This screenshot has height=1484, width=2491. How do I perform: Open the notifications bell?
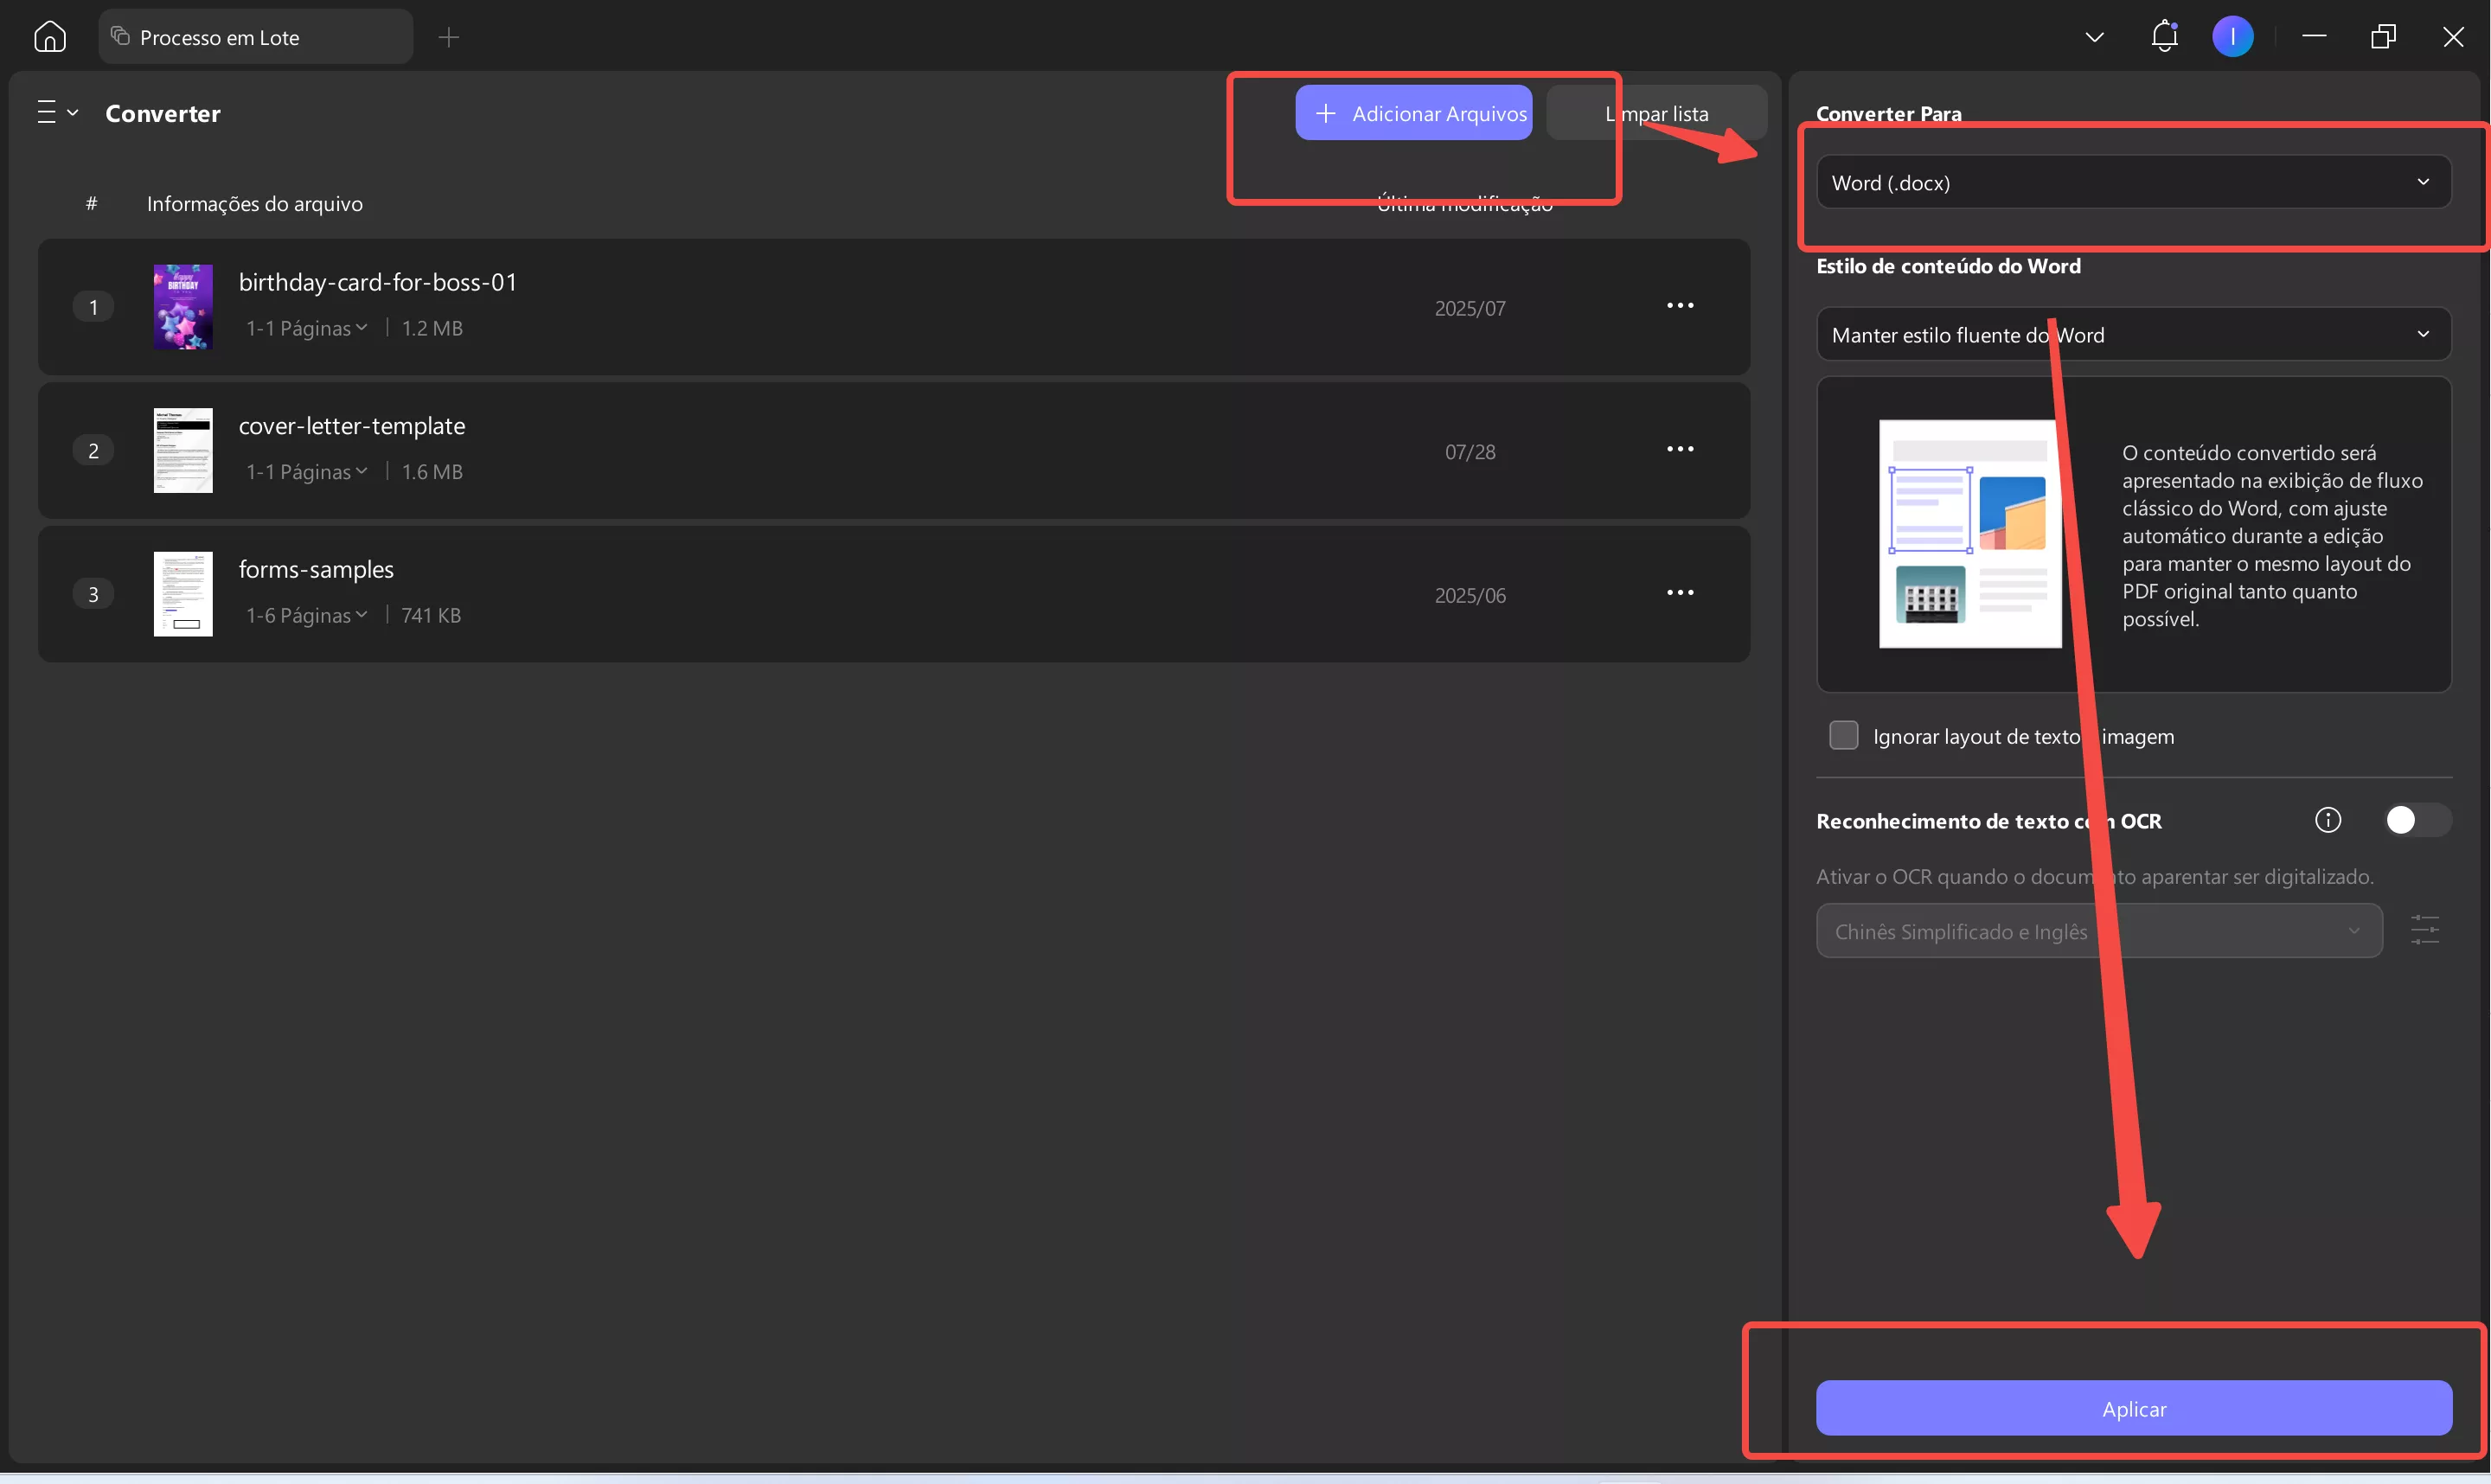pos(2164,36)
